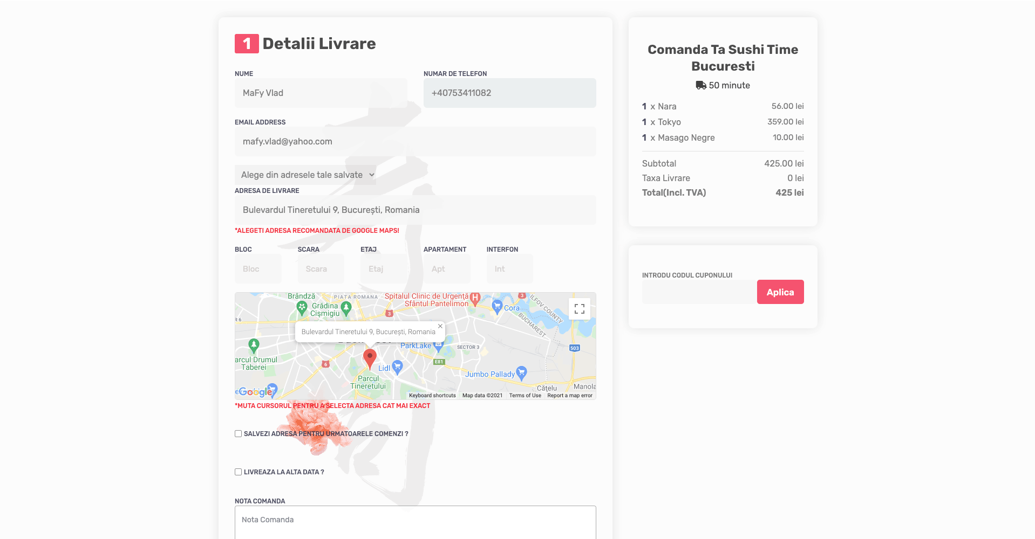Focus the Nota Comanda text area

coord(416,522)
